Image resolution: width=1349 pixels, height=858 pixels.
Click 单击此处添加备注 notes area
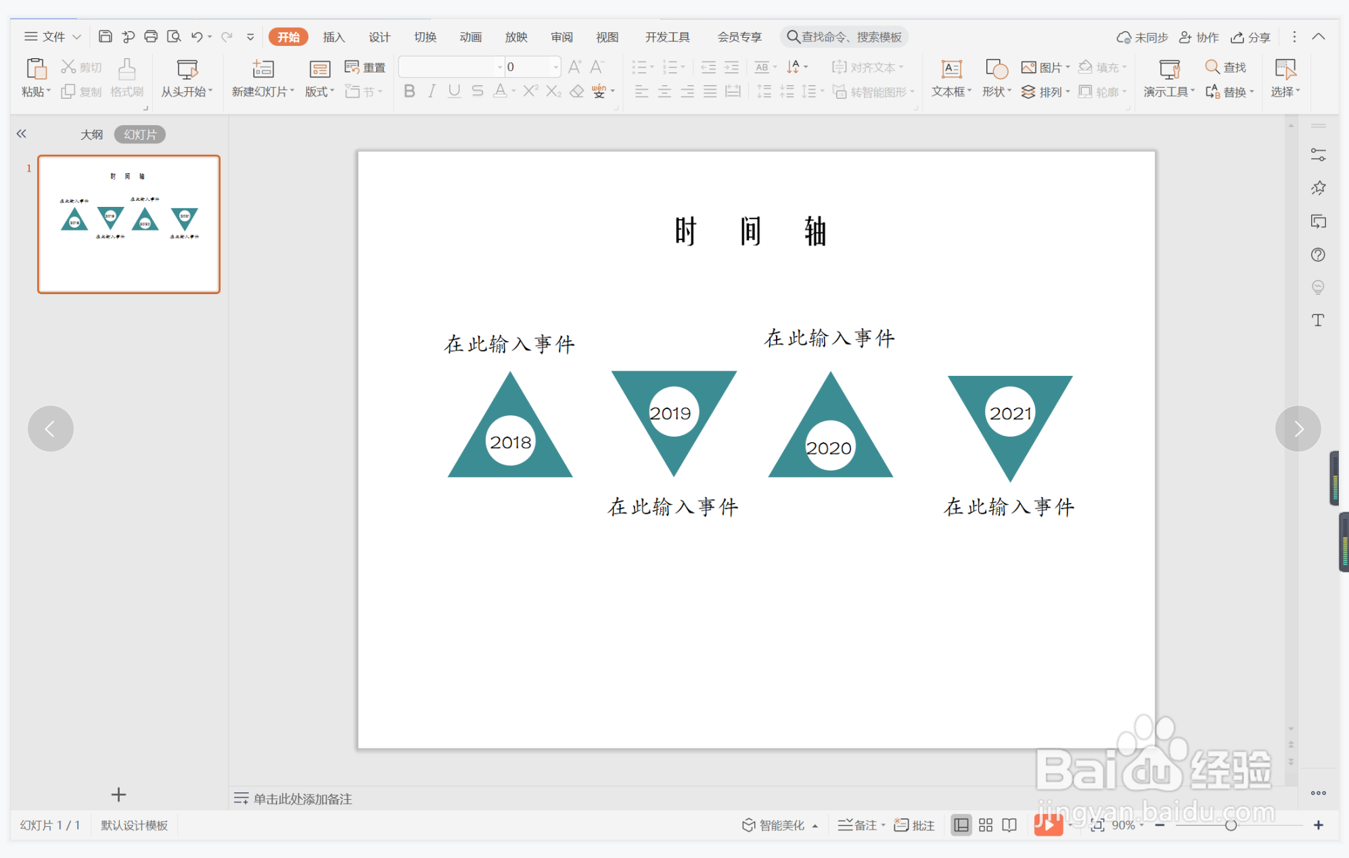point(302,799)
